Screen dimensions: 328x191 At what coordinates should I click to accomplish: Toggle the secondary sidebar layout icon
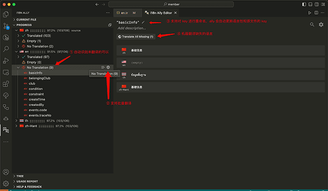pos(317,5)
